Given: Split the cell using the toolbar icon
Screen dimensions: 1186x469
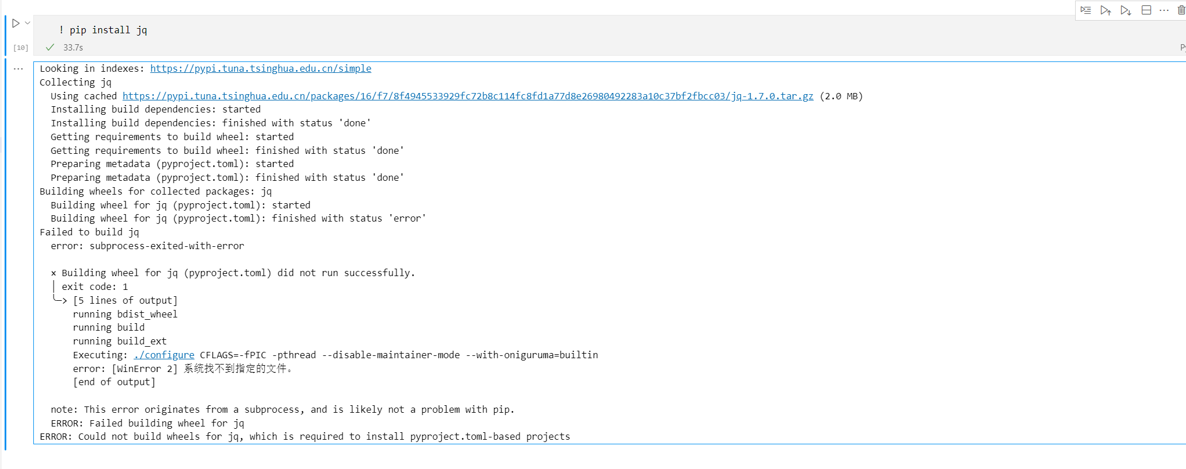Looking at the screenshot, I should [1146, 10].
